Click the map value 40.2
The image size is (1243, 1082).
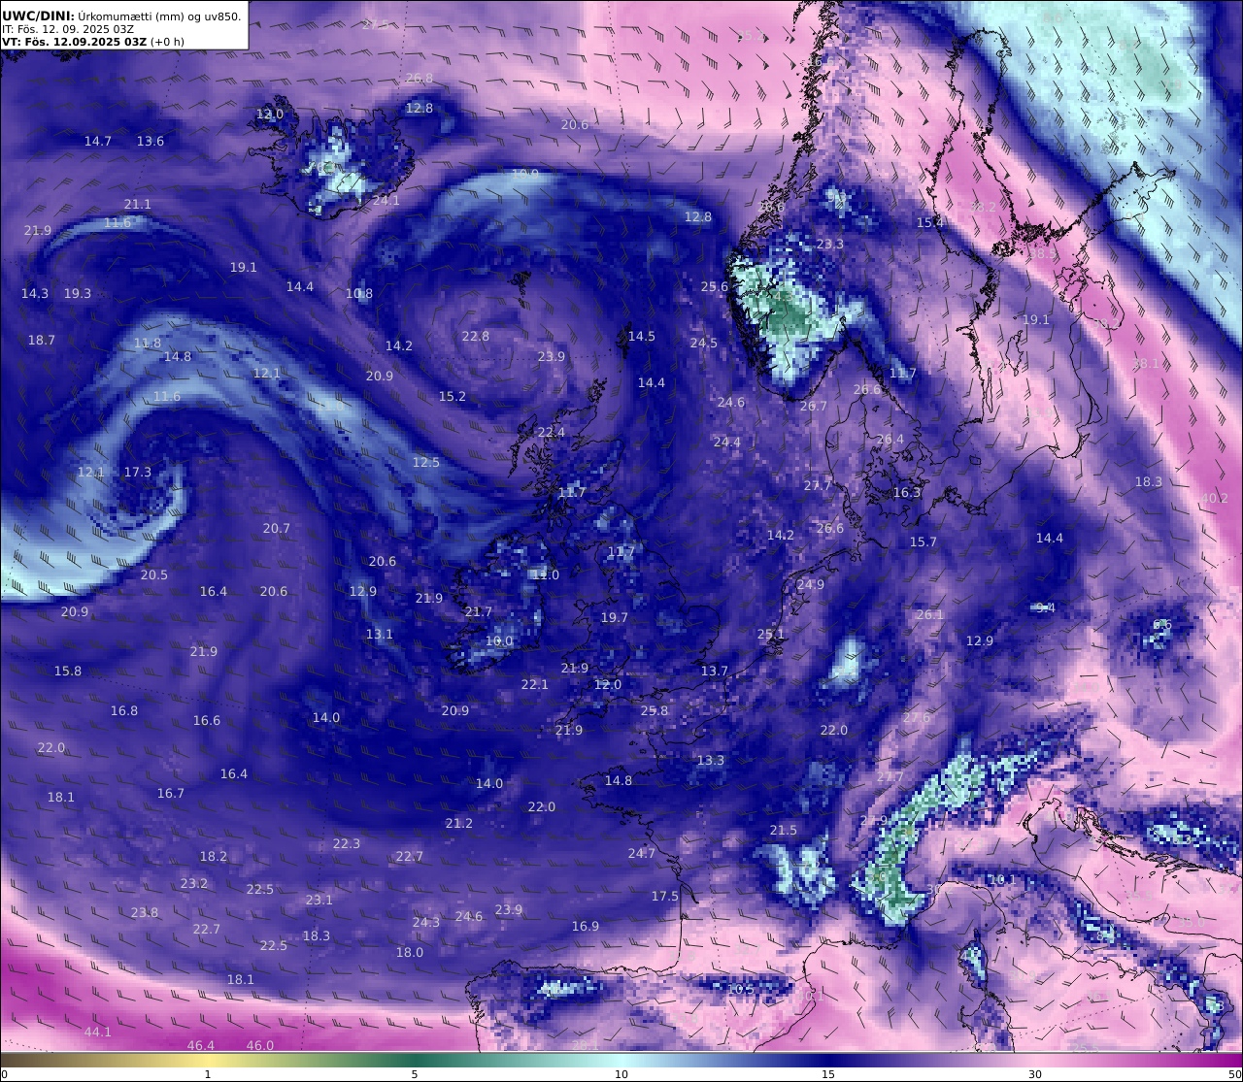(x=1215, y=498)
